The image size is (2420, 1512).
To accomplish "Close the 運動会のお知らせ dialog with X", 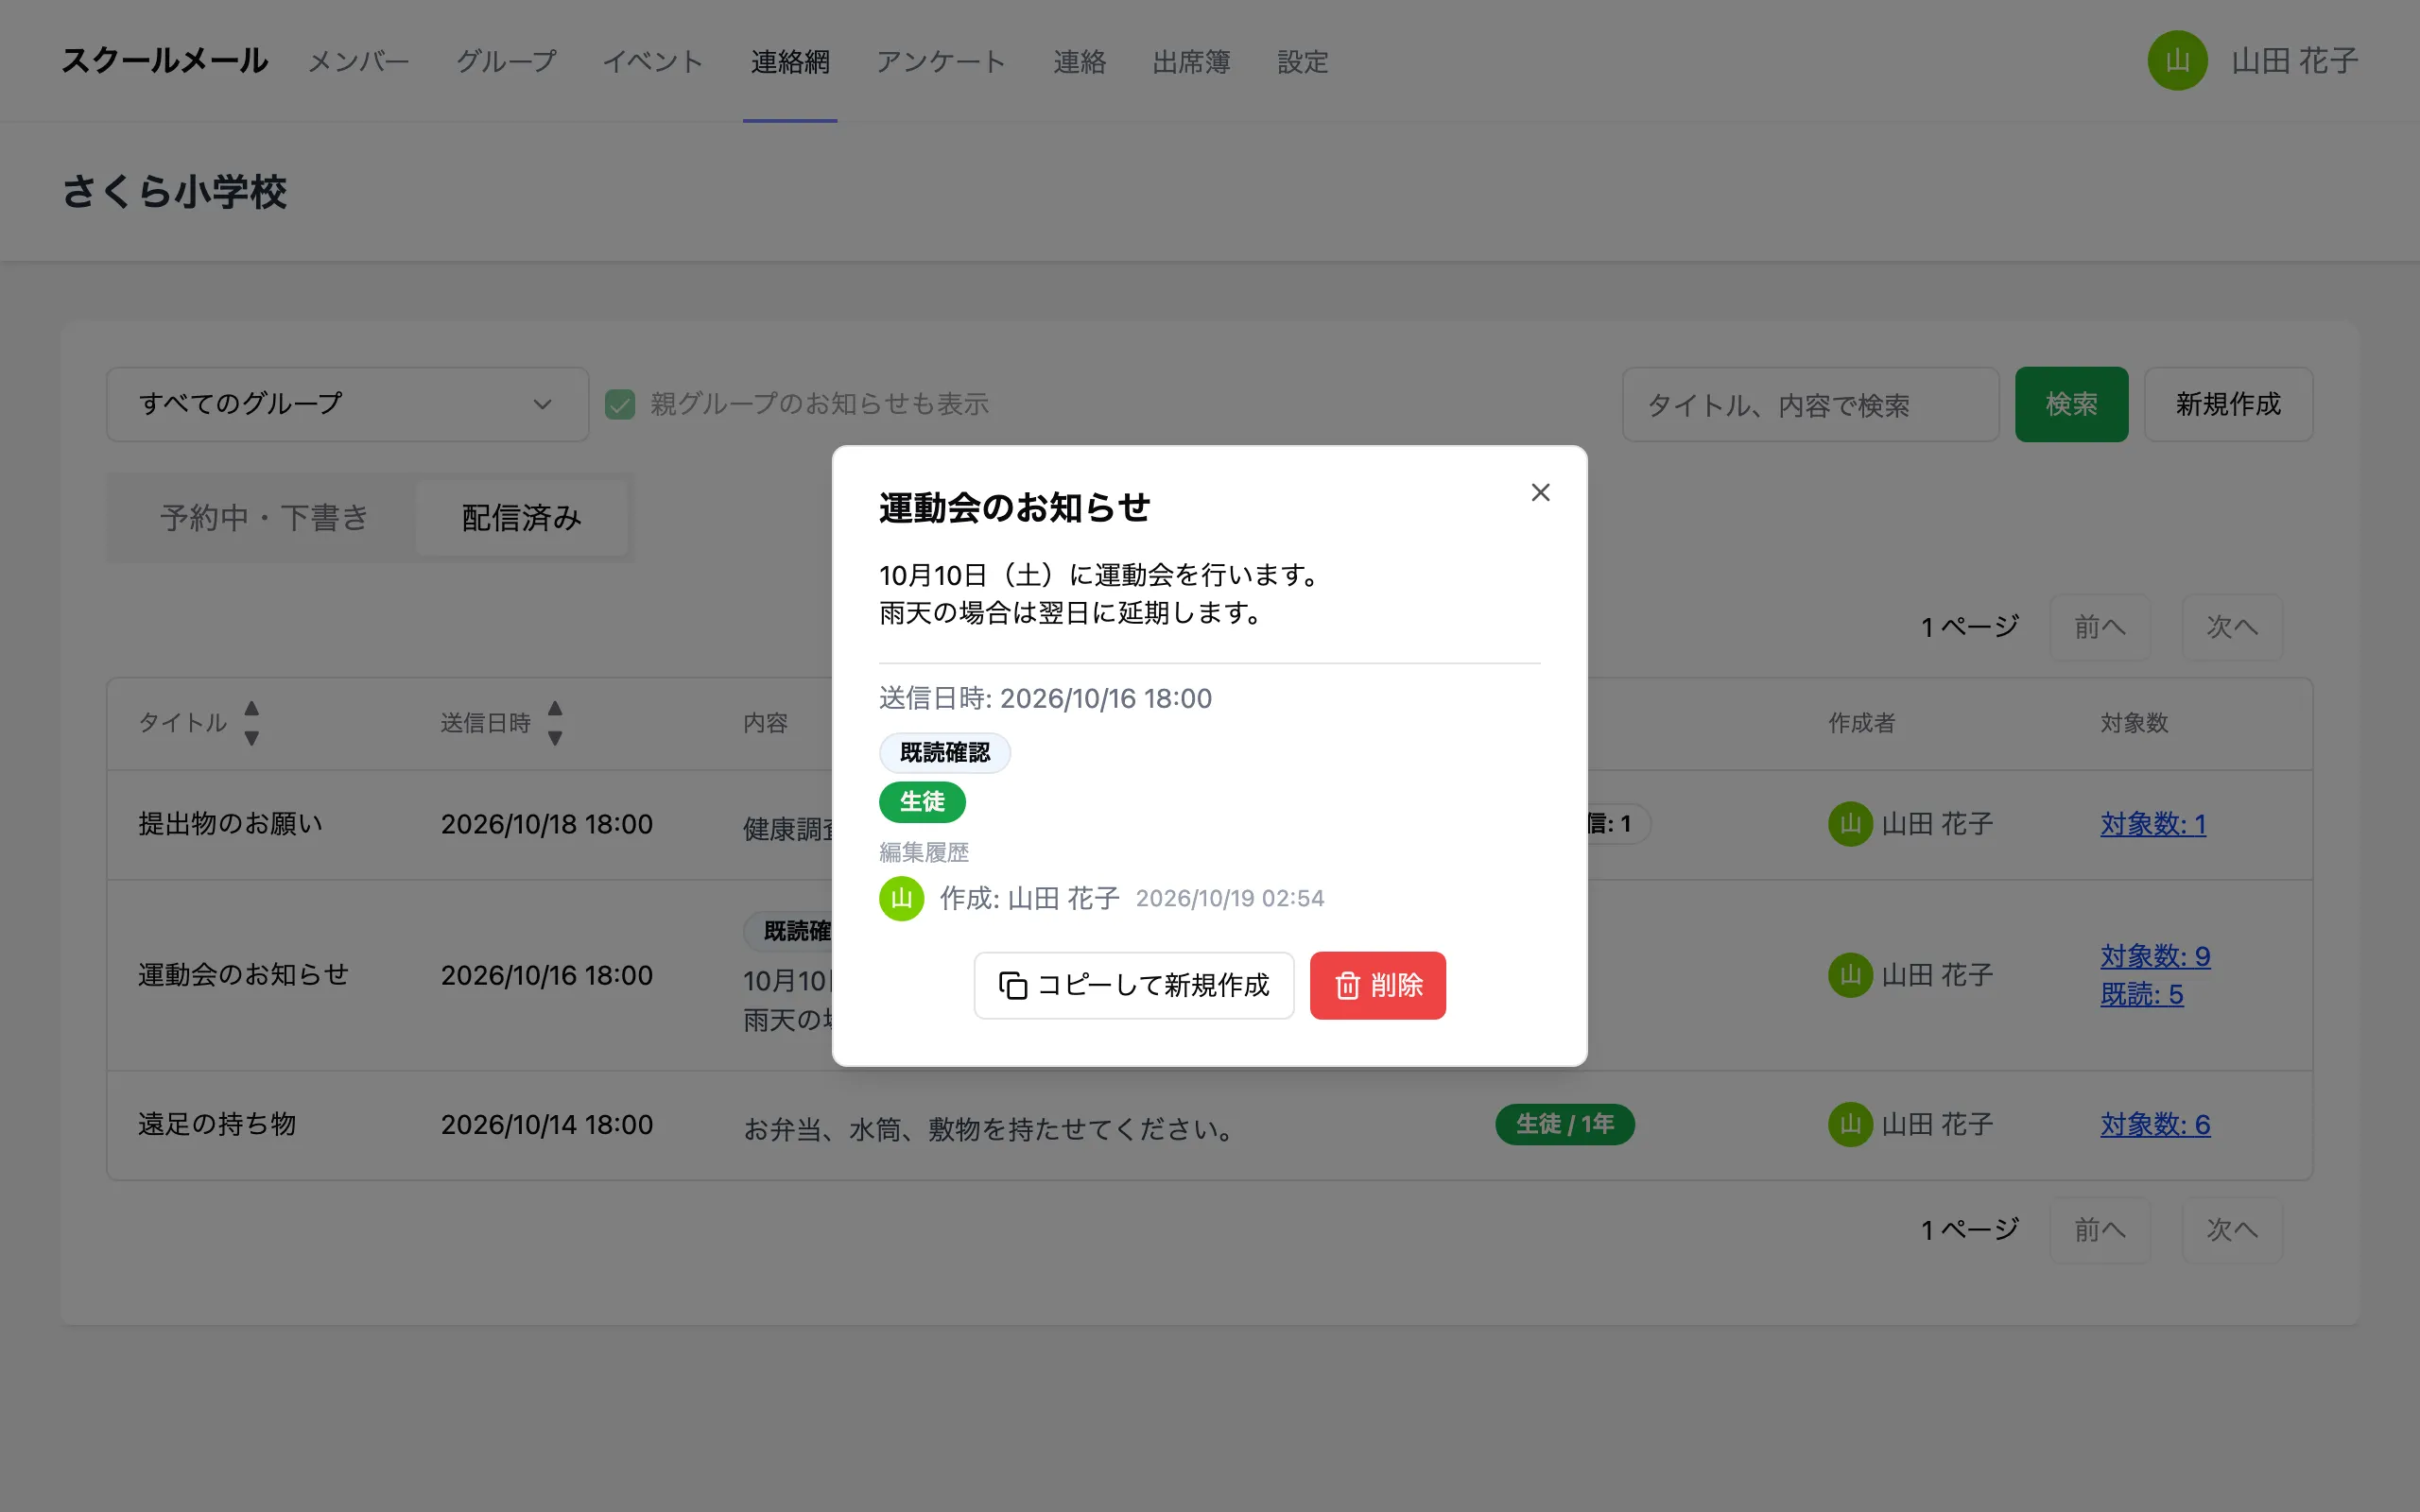I will click(1540, 492).
